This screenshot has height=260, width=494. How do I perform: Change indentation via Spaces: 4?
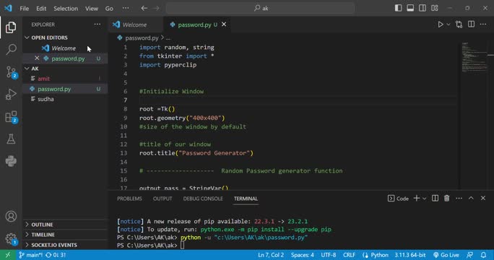(x=302, y=255)
